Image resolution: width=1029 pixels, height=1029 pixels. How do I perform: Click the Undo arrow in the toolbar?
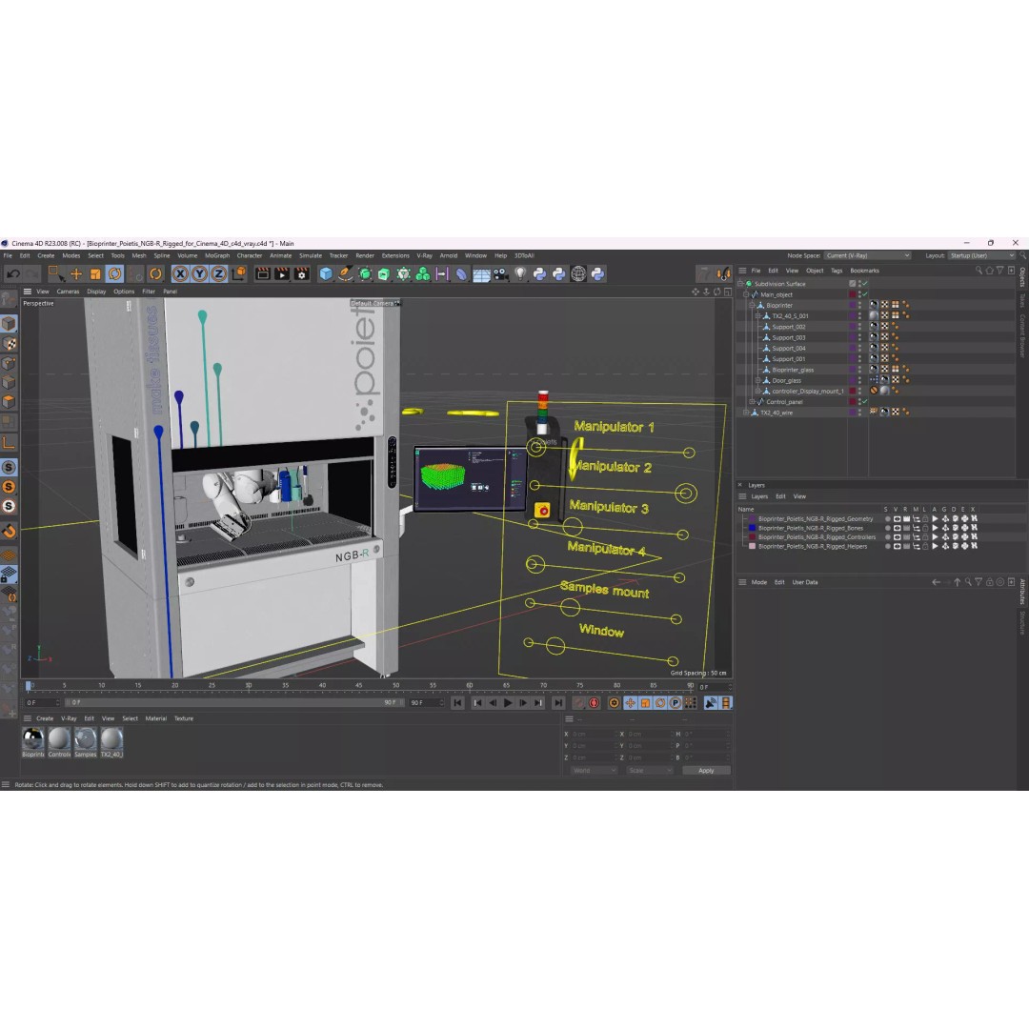coord(13,274)
